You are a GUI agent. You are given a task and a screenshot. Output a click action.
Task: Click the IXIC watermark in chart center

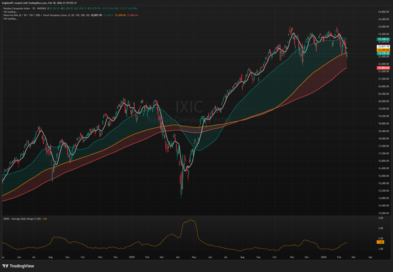(x=189, y=106)
